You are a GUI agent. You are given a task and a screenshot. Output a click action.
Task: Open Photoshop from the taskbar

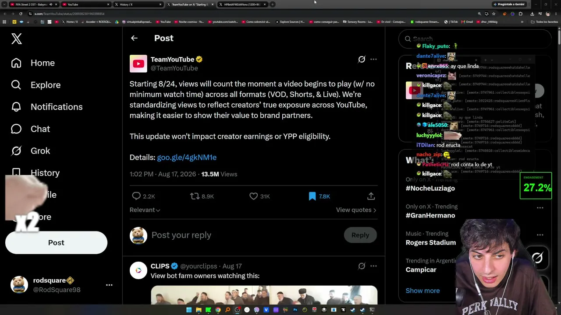[295, 310]
